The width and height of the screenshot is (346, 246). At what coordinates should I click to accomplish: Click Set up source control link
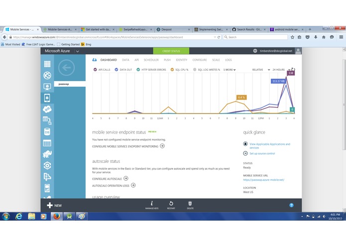(x=262, y=153)
